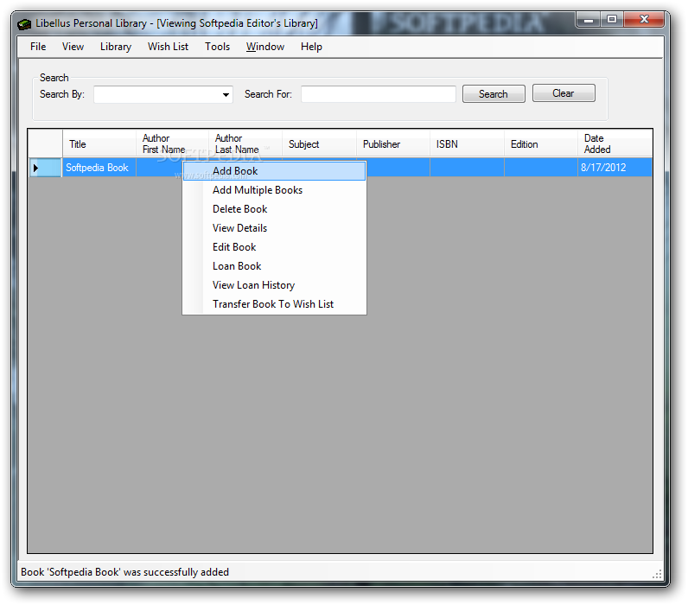Open the View menu
This screenshot has width=688, height=605.
tap(73, 47)
